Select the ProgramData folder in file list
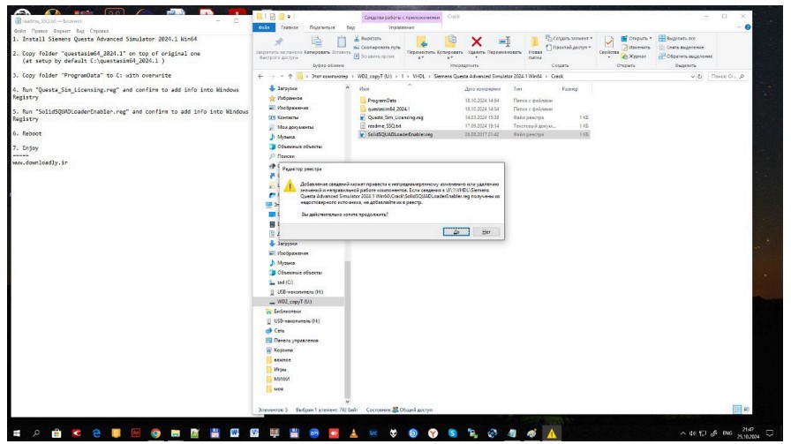 tap(382, 101)
